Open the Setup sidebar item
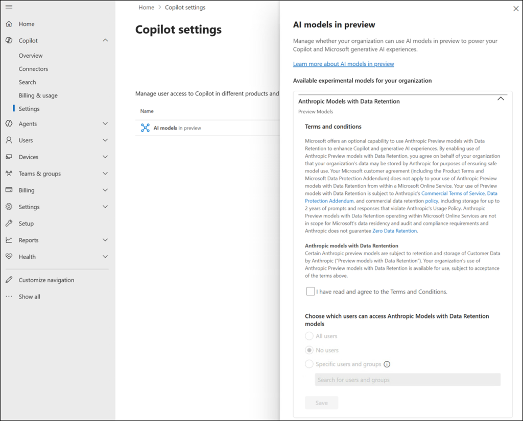The height and width of the screenshot is (421, 523). click(26, 224)
